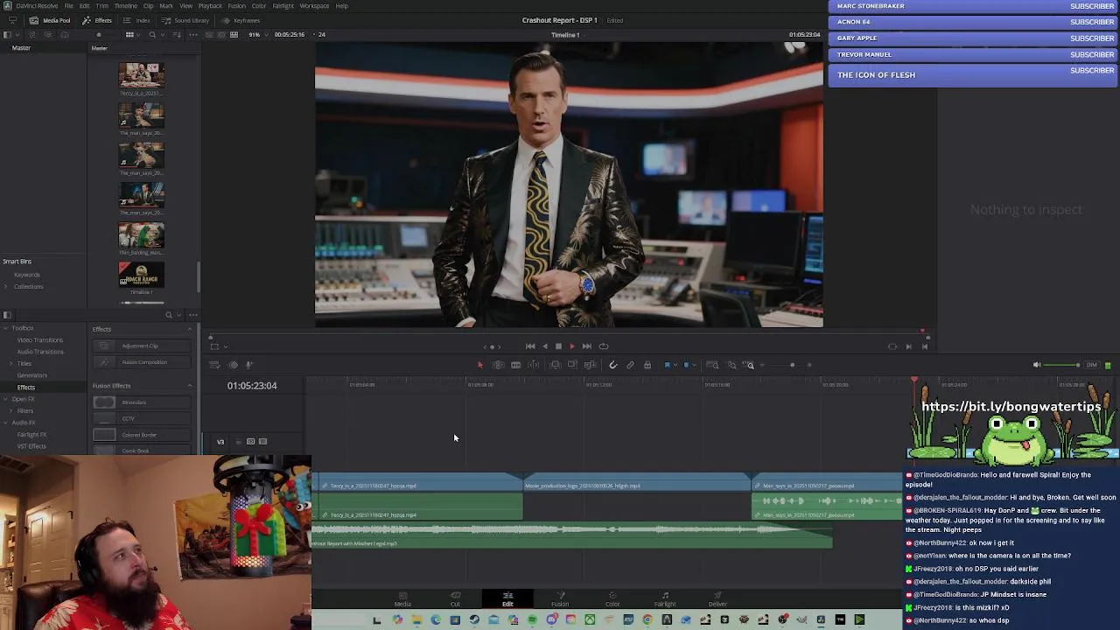The height and width of the screenshot is (630, 1120).
Task: Click the detail zoom icon
Action: pyautogui.click(x=731, y=365)
